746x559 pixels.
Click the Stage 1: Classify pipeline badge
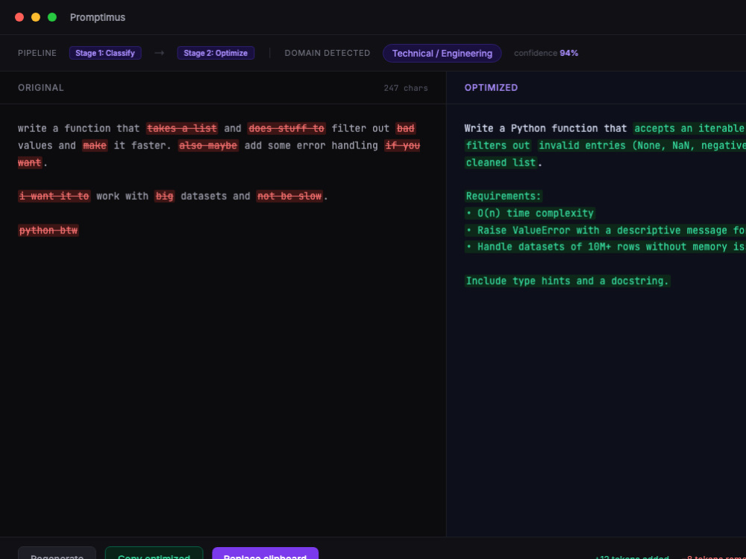(105, 53)
